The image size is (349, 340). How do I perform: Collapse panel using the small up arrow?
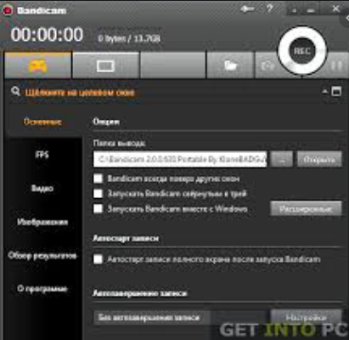click(x=325, y=92)
